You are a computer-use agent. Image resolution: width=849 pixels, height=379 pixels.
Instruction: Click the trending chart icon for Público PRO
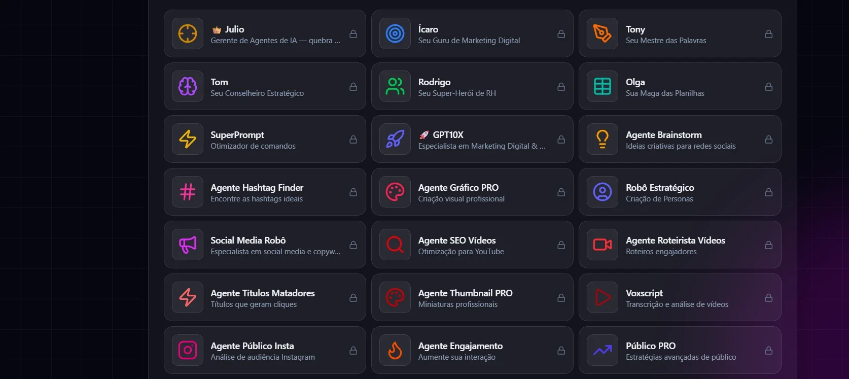pos(603,350)
